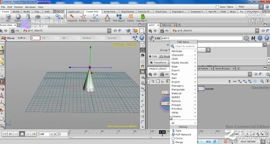Expand the Scene View path dropdown
This screenshot has height=144, width=270.
[109, 31]
